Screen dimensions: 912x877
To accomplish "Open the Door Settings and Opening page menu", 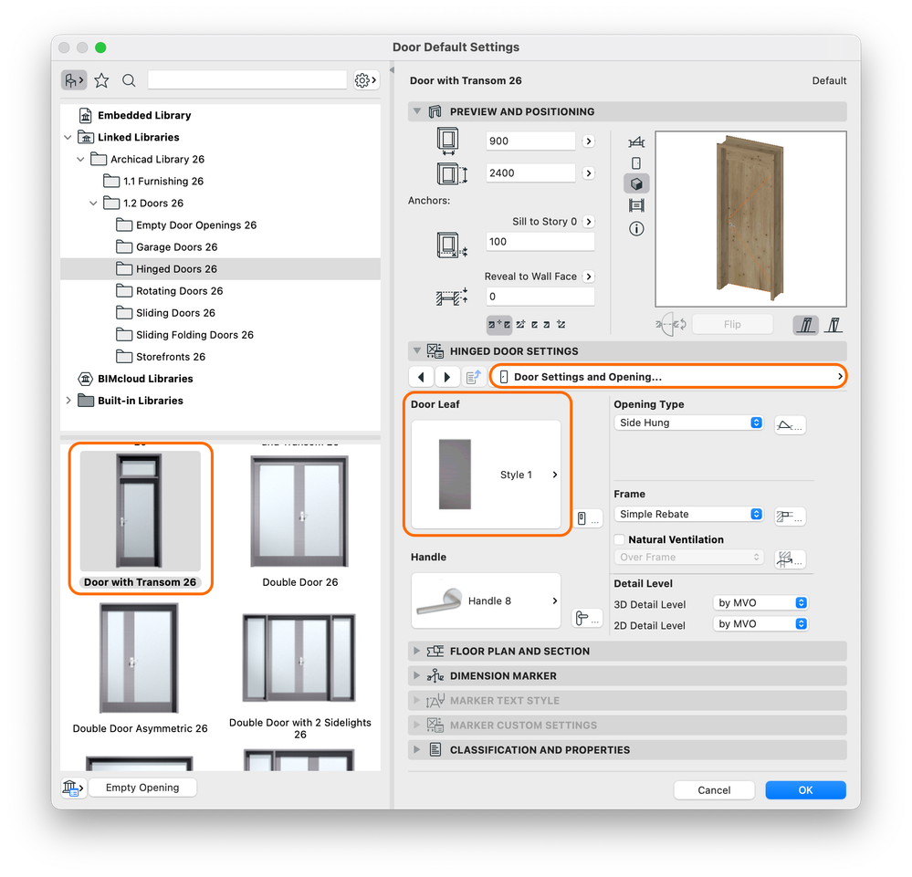I will click(669, 377).
